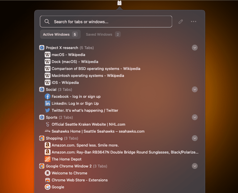The image size is (238, 193).
Task: Click the Google G favicon
Action: pyautogui.click(x=48, y=187)
